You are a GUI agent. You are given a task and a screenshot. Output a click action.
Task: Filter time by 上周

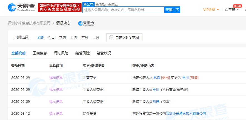pyautogui.click(x=73, y=37)
